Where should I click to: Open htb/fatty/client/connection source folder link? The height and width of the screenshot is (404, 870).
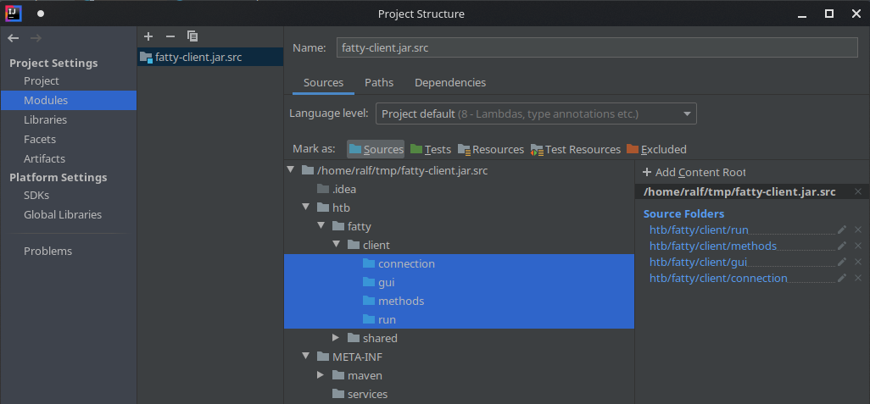pyautogui.click(x=718, y=279)
